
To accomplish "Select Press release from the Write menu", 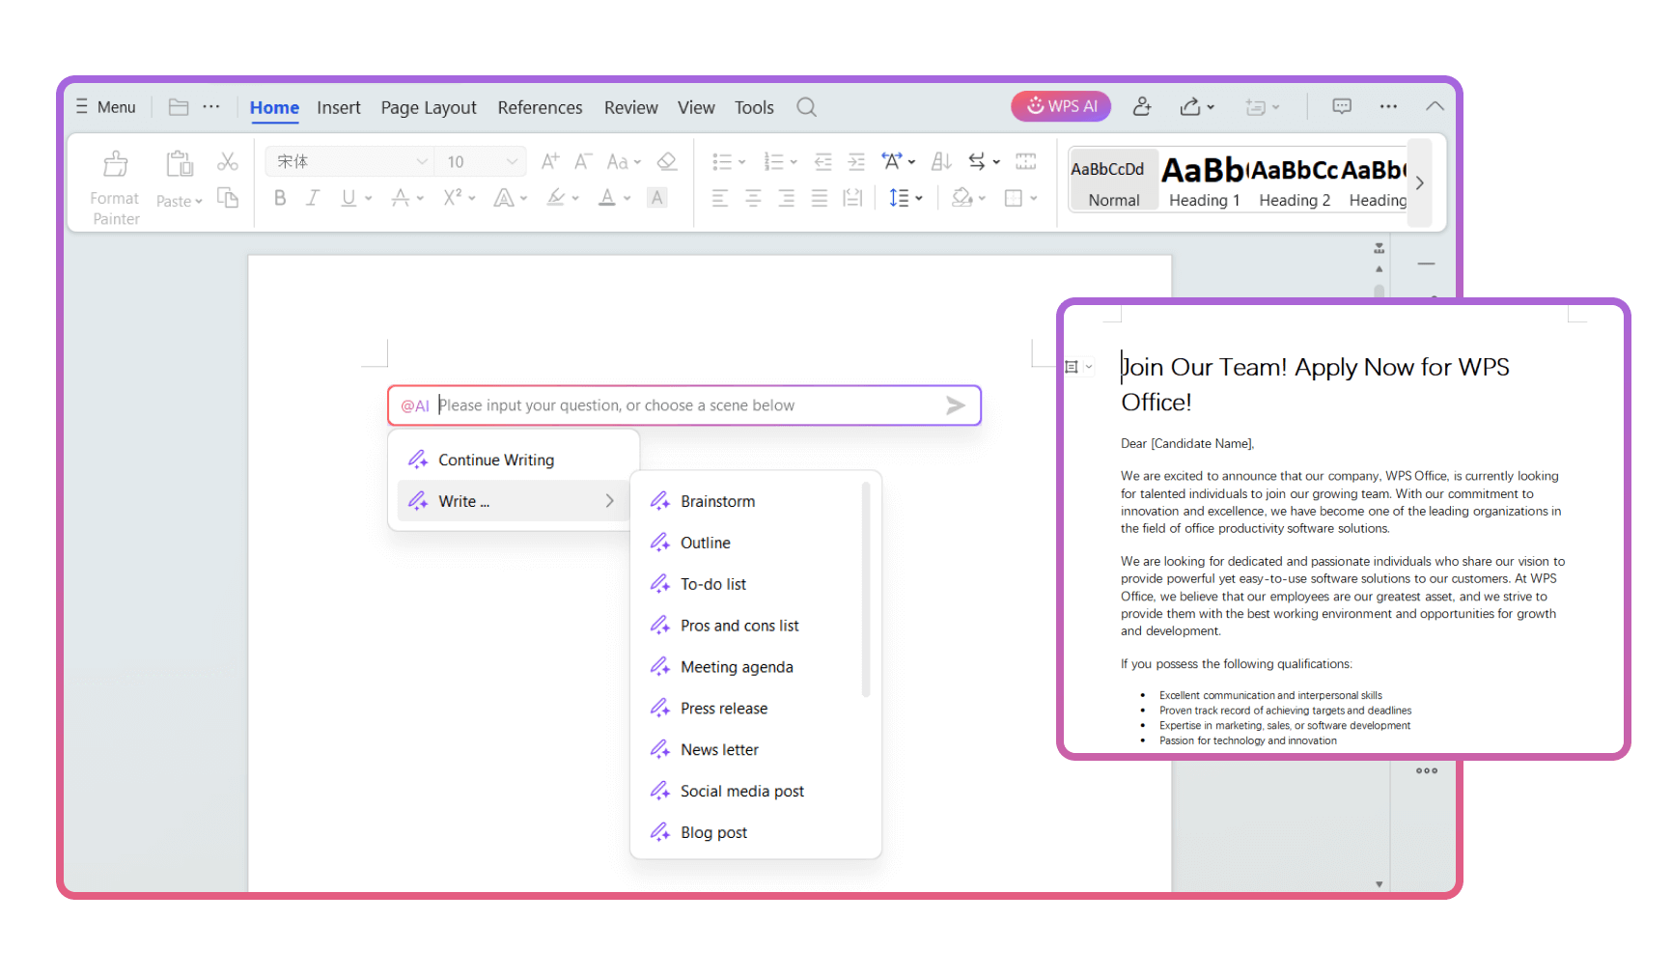I will [724, 708].
